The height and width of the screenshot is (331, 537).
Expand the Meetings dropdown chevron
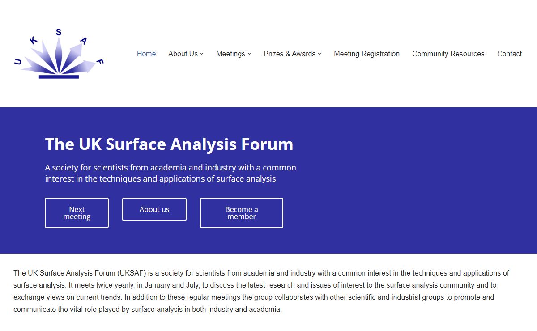[249, 54]
